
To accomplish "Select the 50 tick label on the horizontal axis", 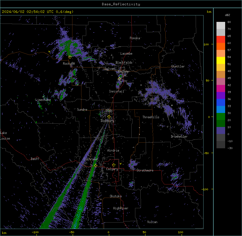I will tap(144, 232).
